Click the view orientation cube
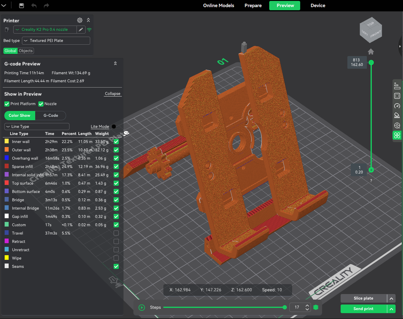Screen dimensions: 403x319 tap(371, 30)
